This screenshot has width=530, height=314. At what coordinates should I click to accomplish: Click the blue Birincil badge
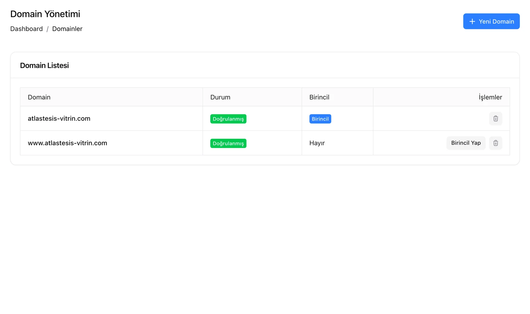click(x=320, y=119)
